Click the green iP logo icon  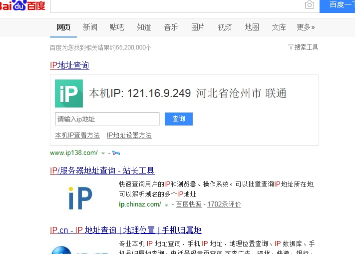coord(69,93)
